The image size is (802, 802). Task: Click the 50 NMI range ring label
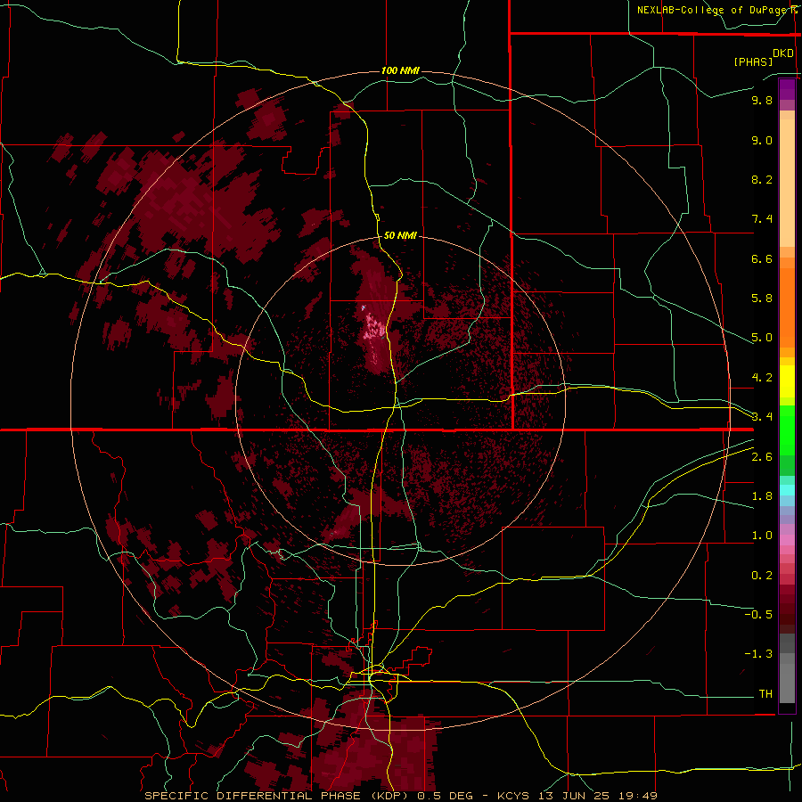point(400,235)
